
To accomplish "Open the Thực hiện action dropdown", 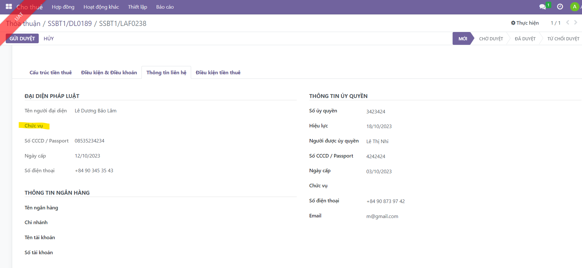I will tap(525, 23).
